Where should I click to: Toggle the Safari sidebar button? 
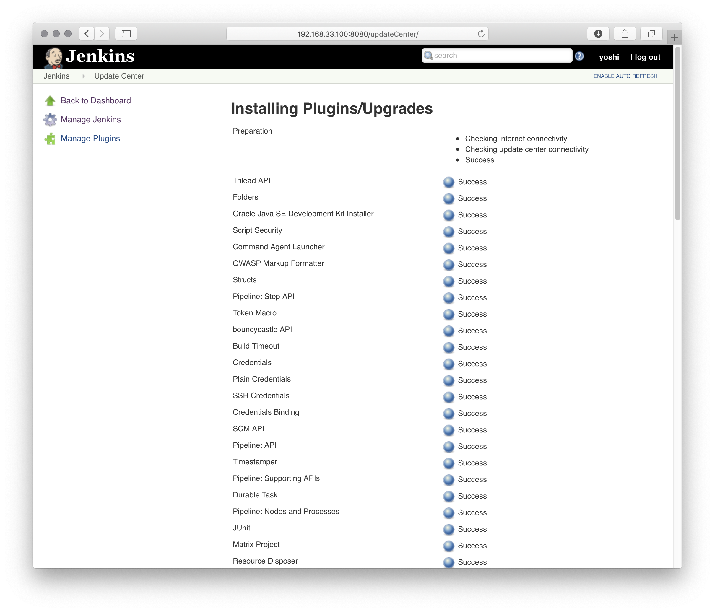[x=126, y=34]
